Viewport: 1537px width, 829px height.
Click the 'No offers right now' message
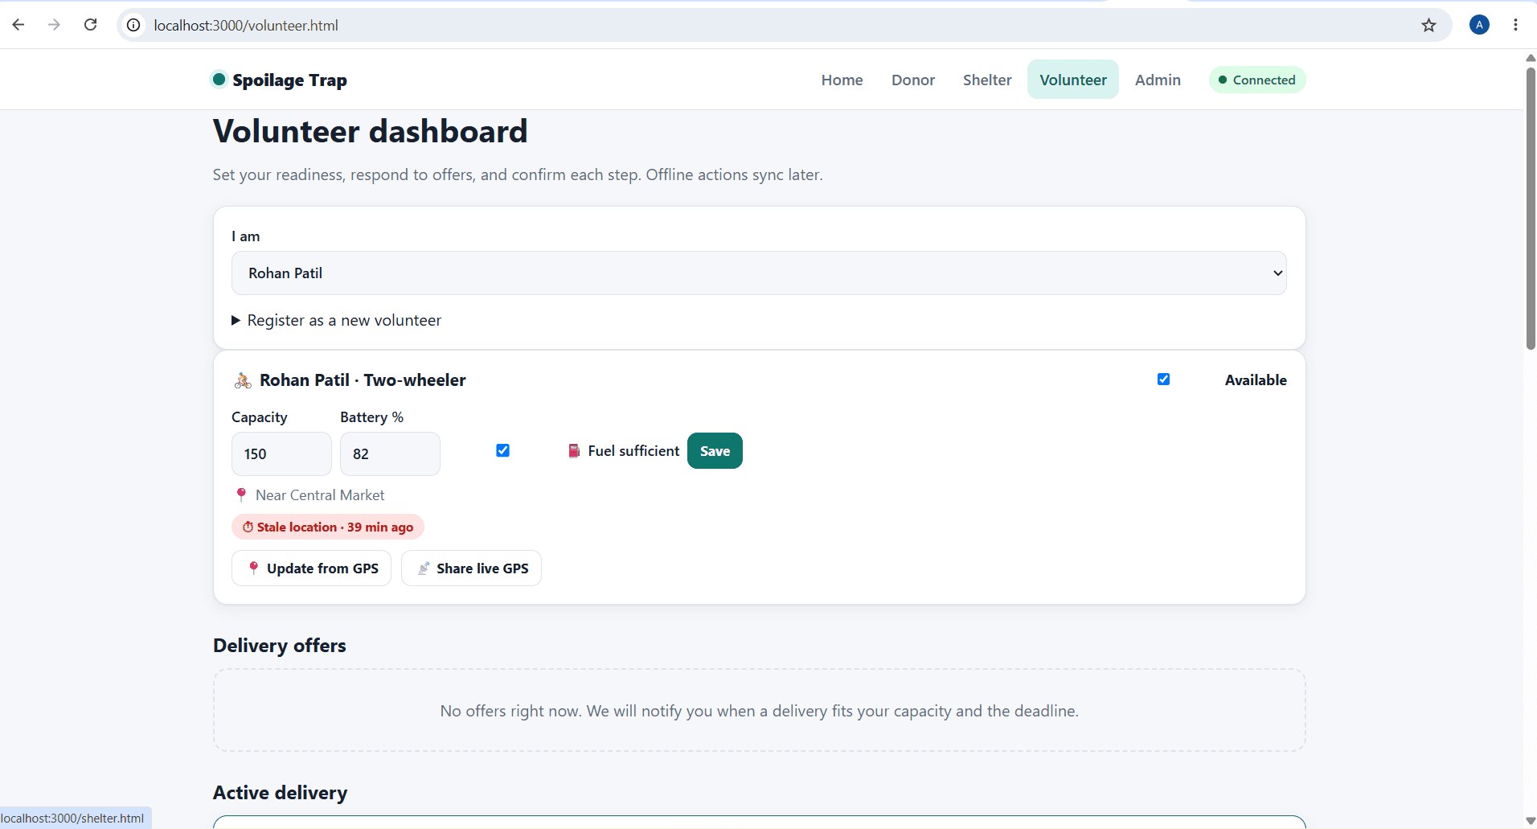(x=760, y=711)
